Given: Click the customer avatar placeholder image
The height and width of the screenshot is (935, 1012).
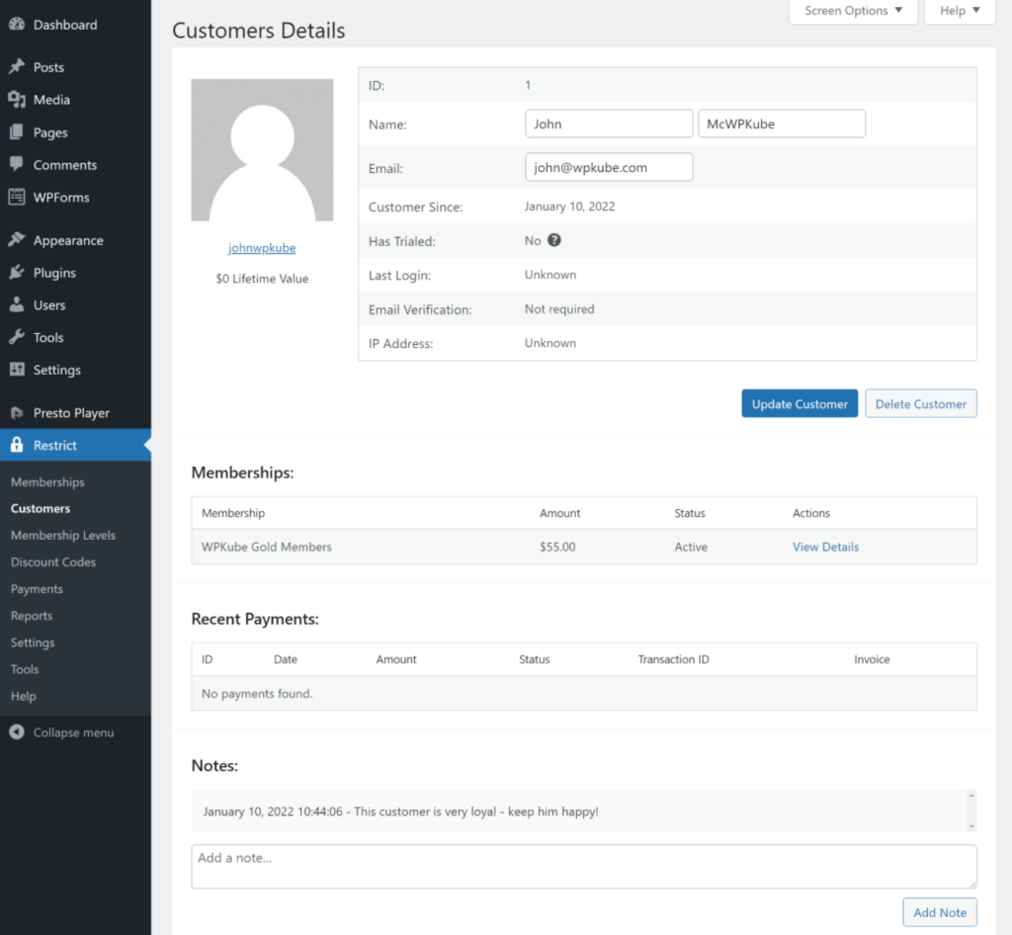Looking at the screenshot, I should [x=262, y=150].
